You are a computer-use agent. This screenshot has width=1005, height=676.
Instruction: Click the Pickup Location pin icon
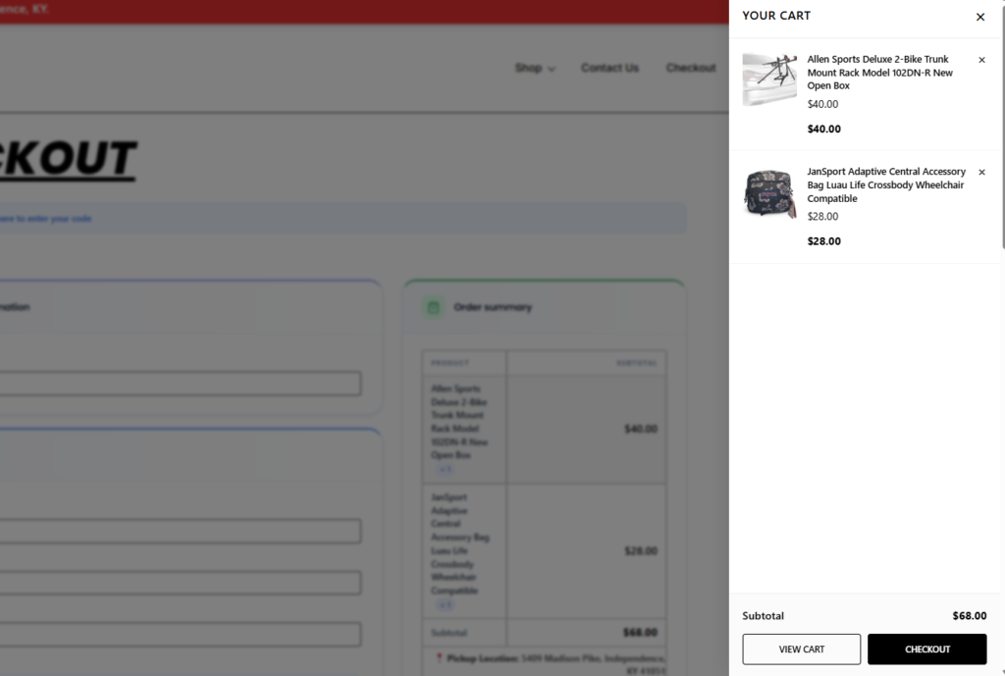pyautogui.click(x=439, y=658)
